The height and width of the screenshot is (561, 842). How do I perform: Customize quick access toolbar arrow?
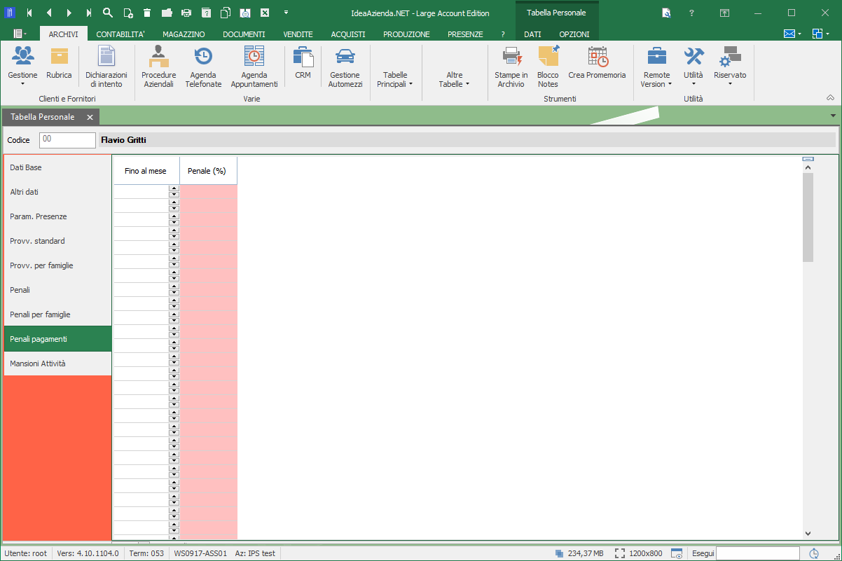286,13
